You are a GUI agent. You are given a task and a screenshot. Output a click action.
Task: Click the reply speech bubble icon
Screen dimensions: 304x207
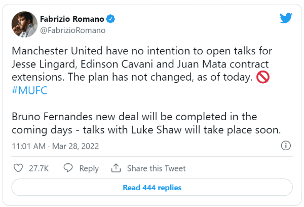[x=69, y=168]
